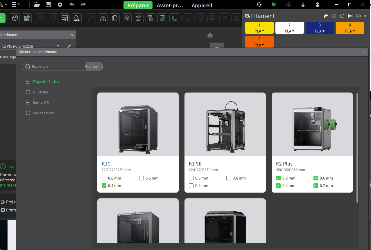This screenshot has width=371, height=250.
Task: Uncheck 0.8 mm nozzle for K2 Plus
Action: pyautogui.click(x=278, y=178)
